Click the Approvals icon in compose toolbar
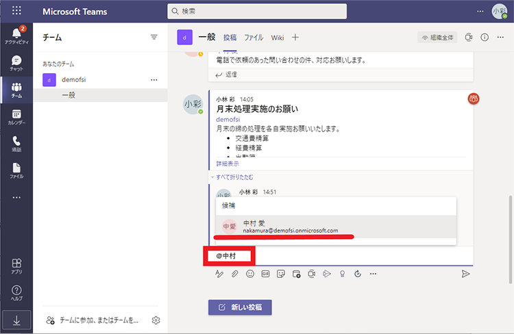This screenshot has width=514, height=334. 358,274
